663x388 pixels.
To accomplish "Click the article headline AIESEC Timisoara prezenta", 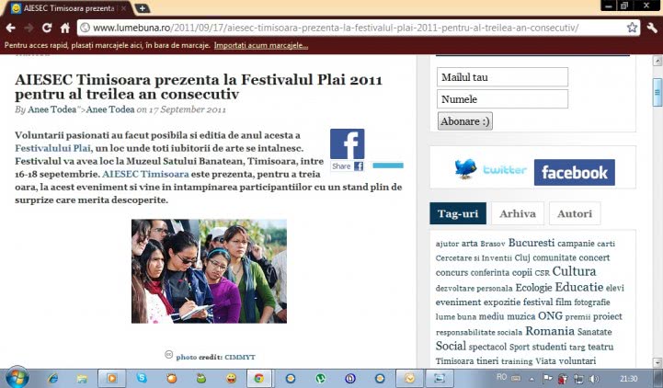I will [199, 86].
